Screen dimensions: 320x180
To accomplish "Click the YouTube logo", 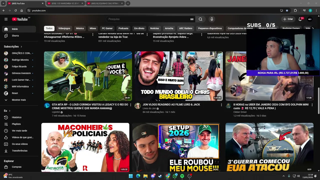I will click(20, 19).
